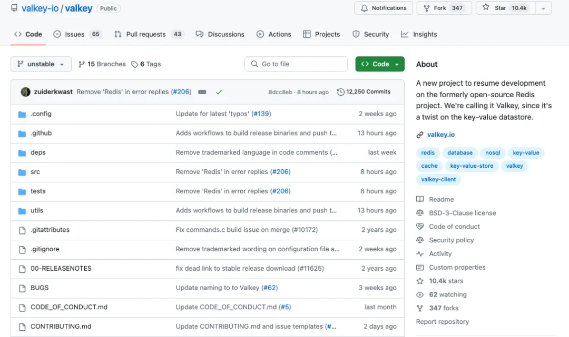
Task: Open the unstable branch dropdown
Action: point(41,64)
